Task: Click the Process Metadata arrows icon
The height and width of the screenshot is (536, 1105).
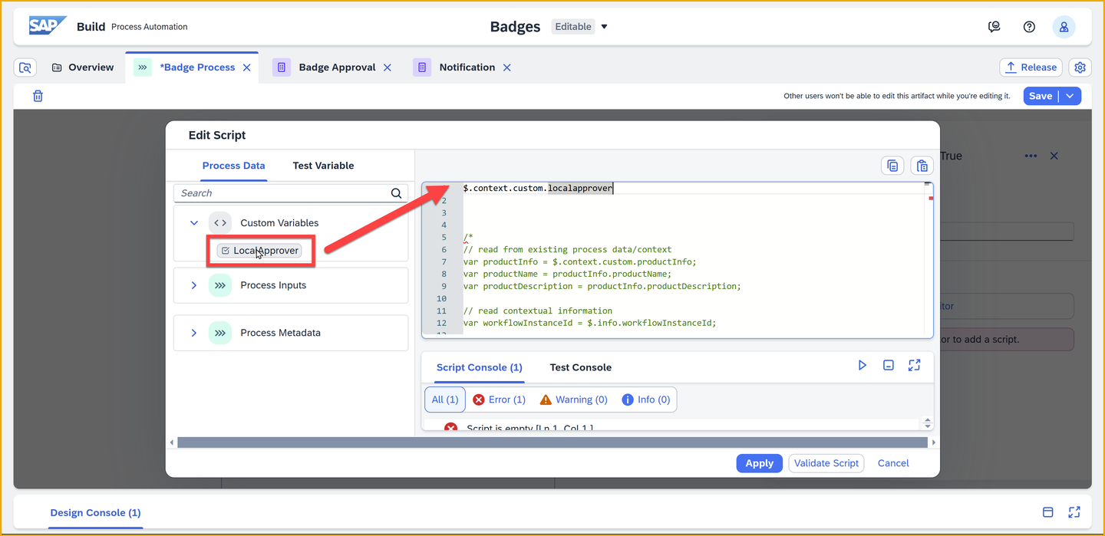Action: point(220,333)
